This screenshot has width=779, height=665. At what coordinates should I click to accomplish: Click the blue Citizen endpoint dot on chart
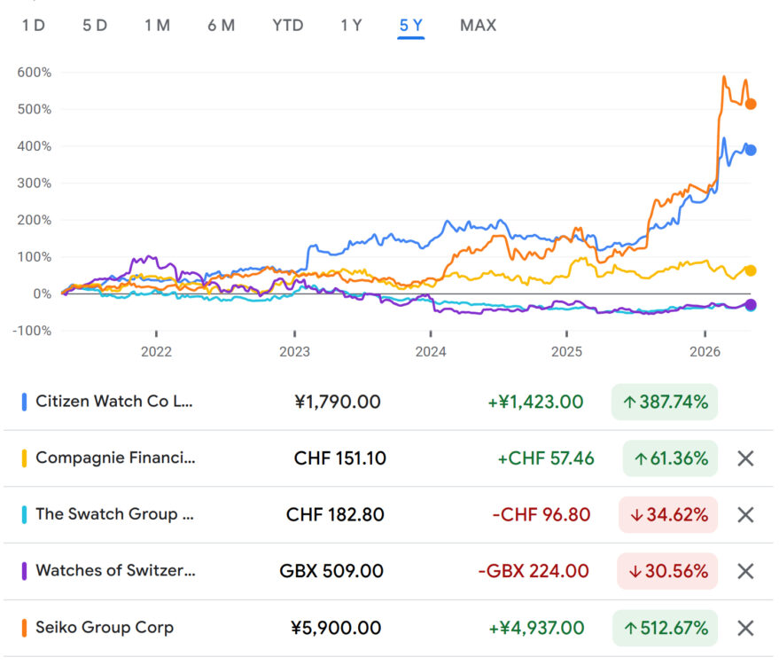751,151
